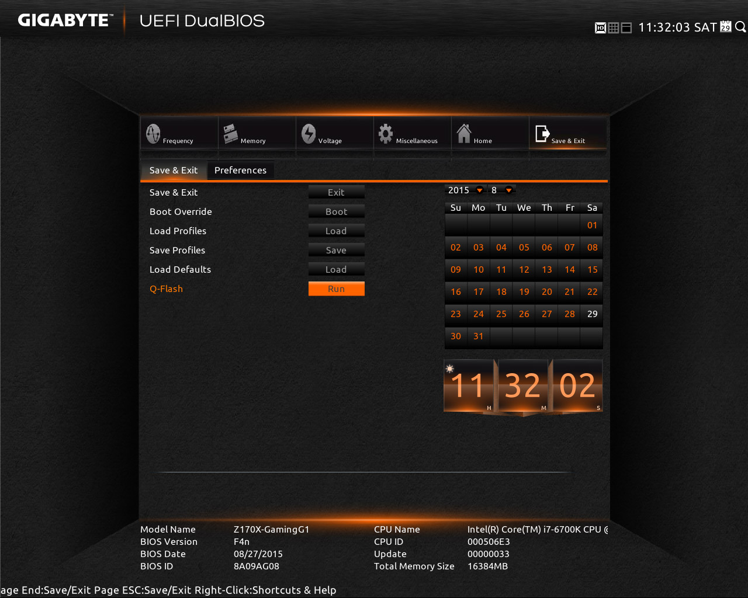Click the Boot button for Boot Override
Viewport: 748px width, 598px height.
click(336, 211)
